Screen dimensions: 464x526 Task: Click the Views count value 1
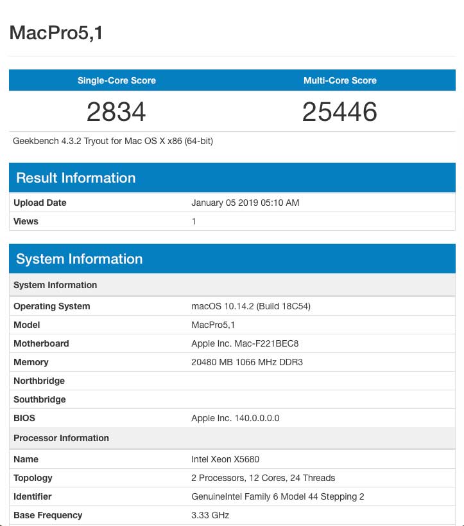coord(194,221)
